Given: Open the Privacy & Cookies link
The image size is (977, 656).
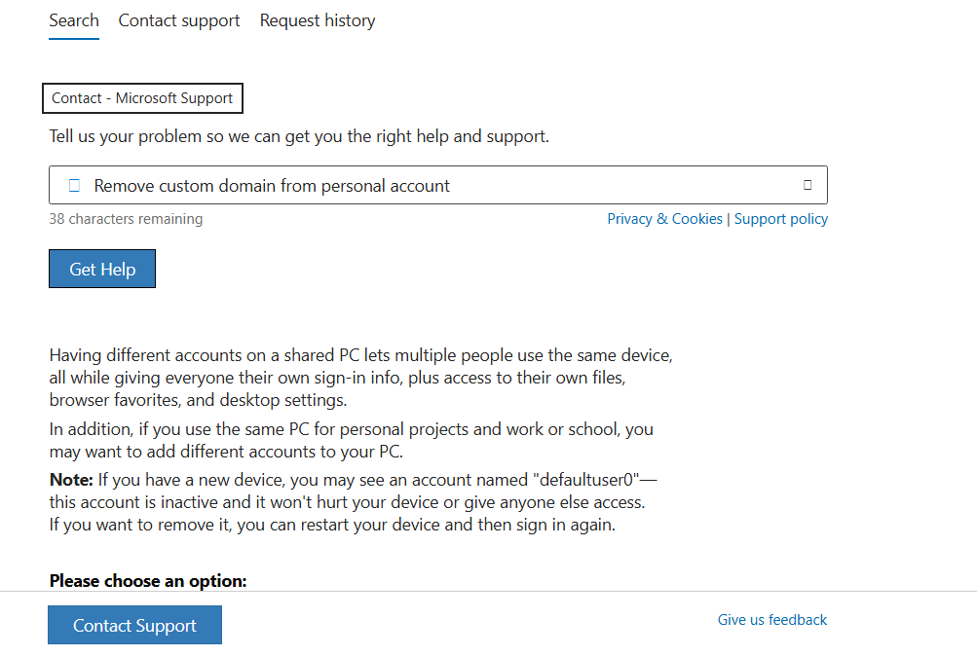Looking at the screenshot, I should click(664, 219).
